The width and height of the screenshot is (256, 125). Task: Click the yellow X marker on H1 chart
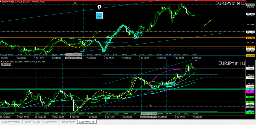150,105
